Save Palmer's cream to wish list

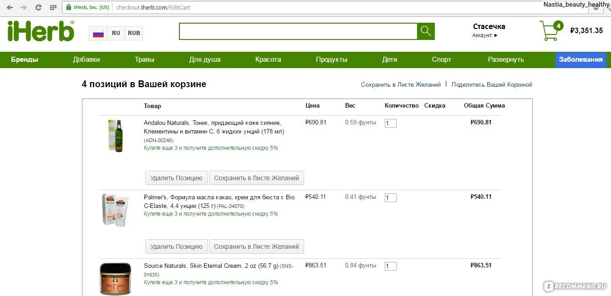tap(256, 247)
